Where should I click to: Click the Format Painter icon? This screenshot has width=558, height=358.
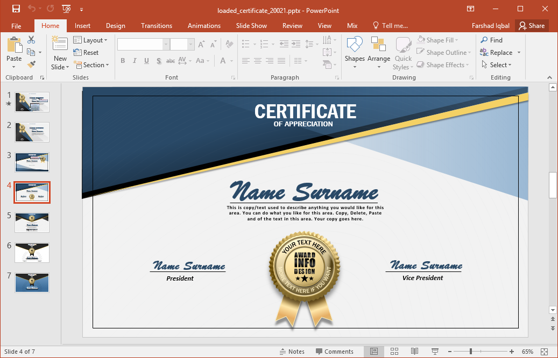pyautogui.click(x=32, y=65)
